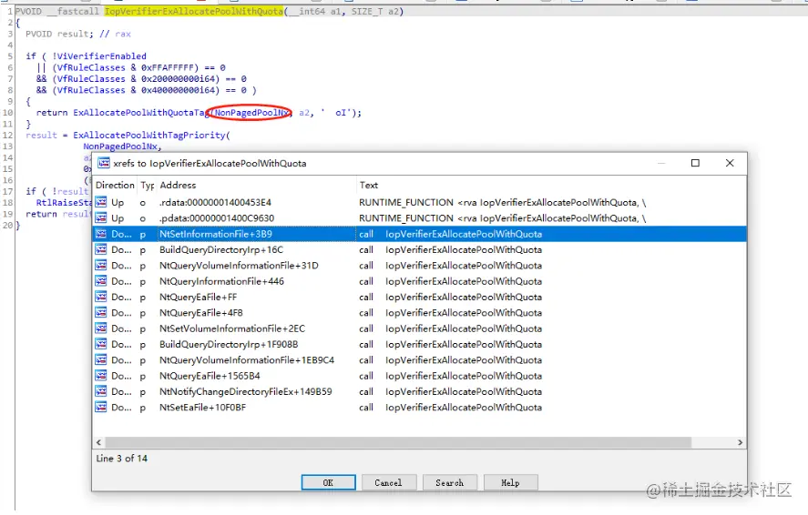
Task: Click 'PVOID result' declaration on line 3
Action: pyautogui.click(x=60, y=34)
